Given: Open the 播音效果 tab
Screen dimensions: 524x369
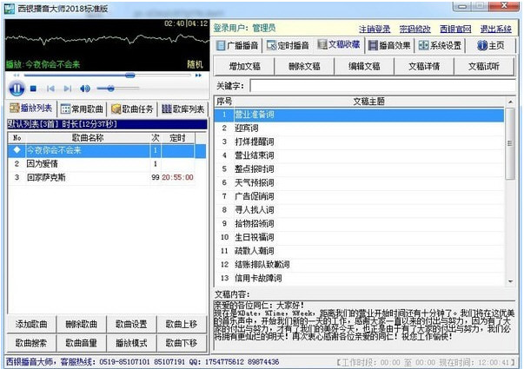Looking at the screenshot, I should pos(389,45).
